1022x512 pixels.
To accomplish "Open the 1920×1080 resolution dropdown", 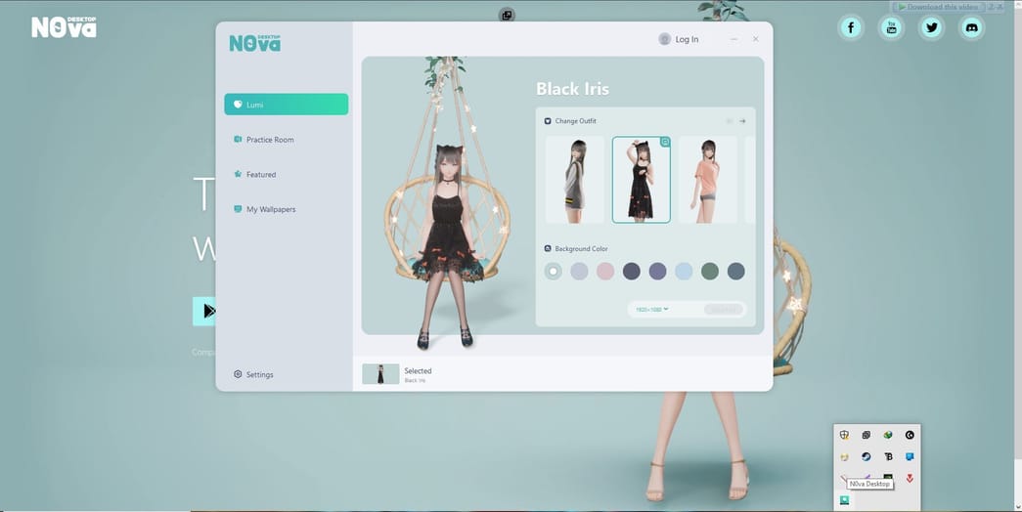I will tap(651, 309).
